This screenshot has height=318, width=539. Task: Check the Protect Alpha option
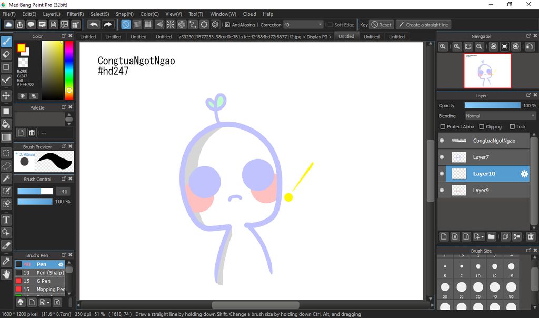pos(443,126)
